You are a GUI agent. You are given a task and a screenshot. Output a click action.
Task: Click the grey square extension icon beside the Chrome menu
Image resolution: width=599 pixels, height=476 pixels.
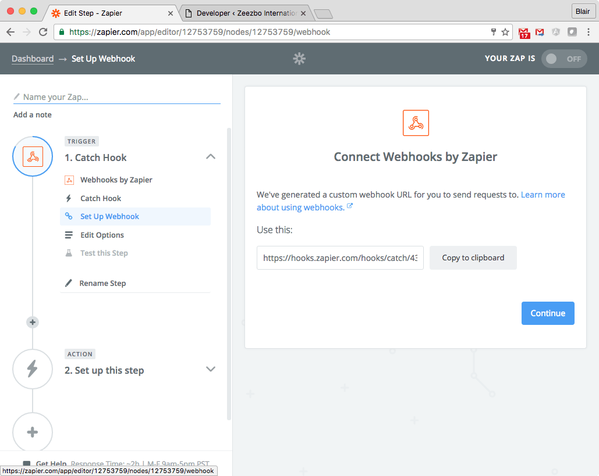point(572,32)
